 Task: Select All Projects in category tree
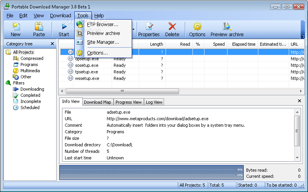[x=23, y=52]
